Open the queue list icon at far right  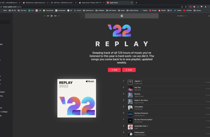[209, 16]
